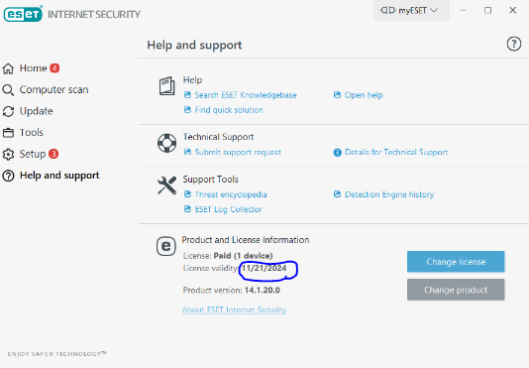This screenshot has width=529, height=369.
Task: Open the Setup section
Action: pos(33,154)
